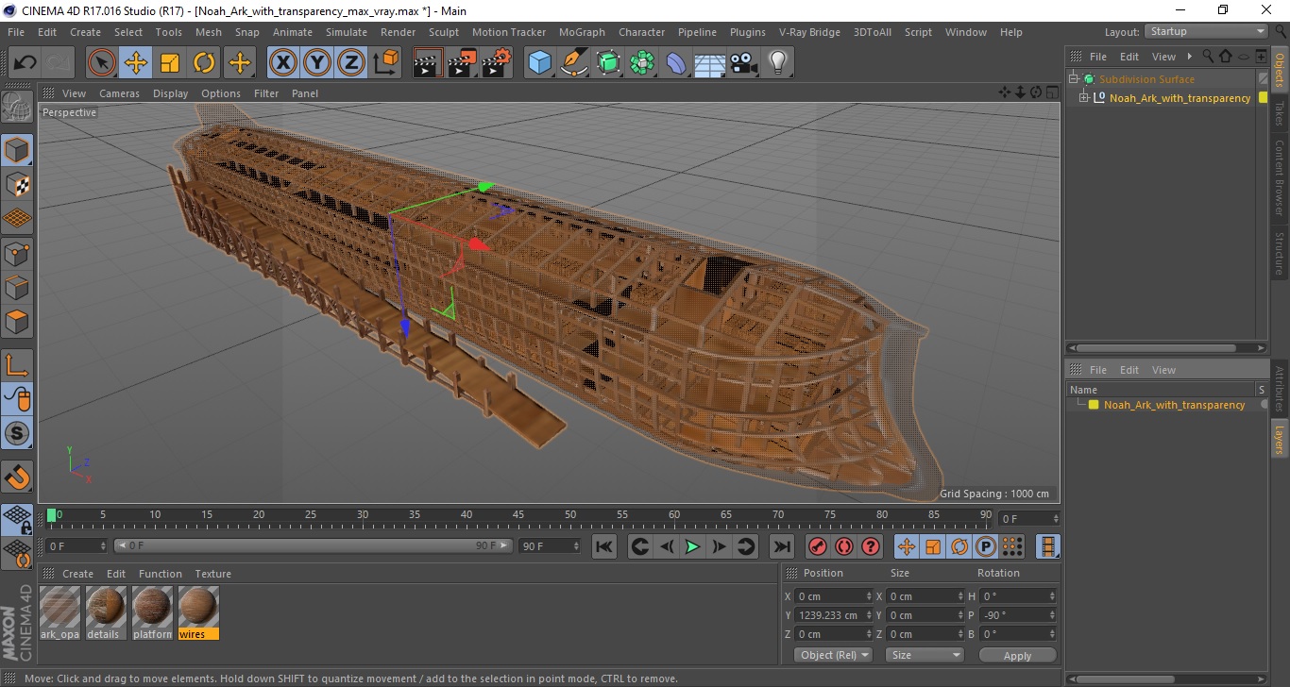The width and height of the screenshot is (1290, 687).
Task: Open the spline pen tool
Action: [573, 63]
